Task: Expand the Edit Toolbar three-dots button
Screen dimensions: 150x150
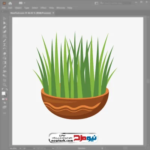Action: [4, 113]
